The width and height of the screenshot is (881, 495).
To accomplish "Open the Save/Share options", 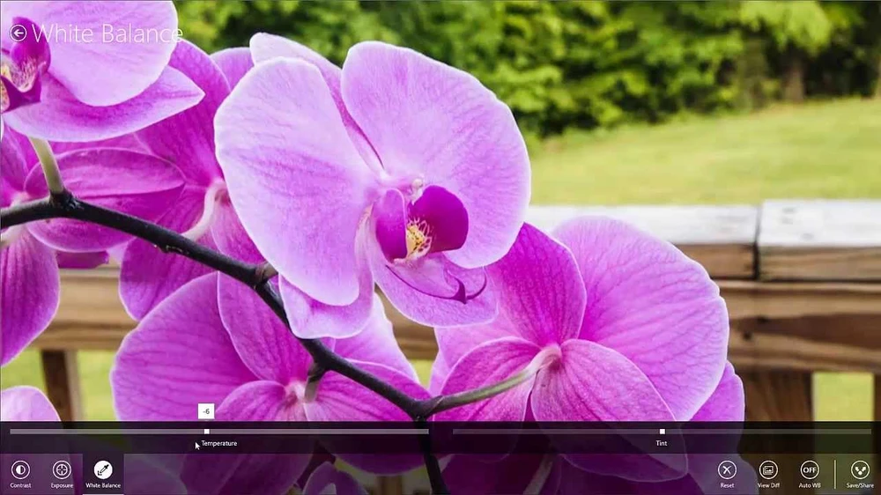I will tap(860, 474).
